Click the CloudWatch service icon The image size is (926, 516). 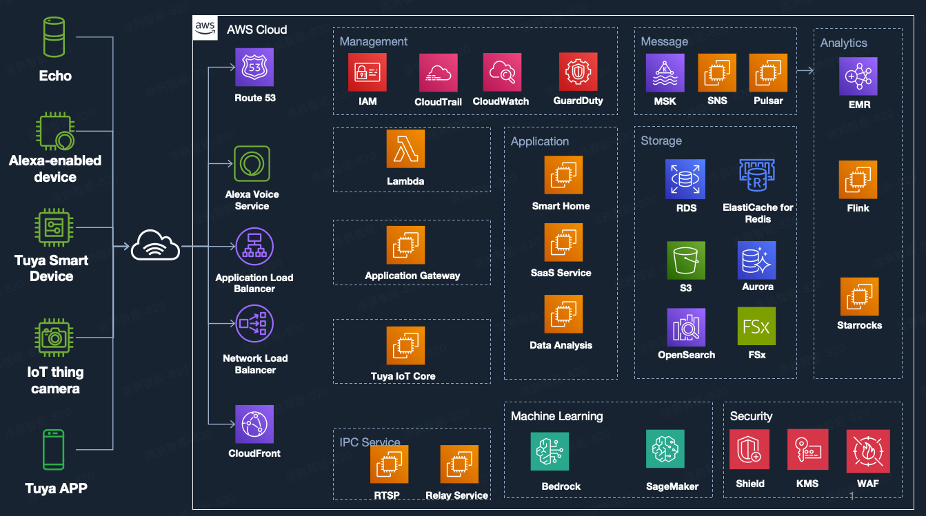click(501, 72)
